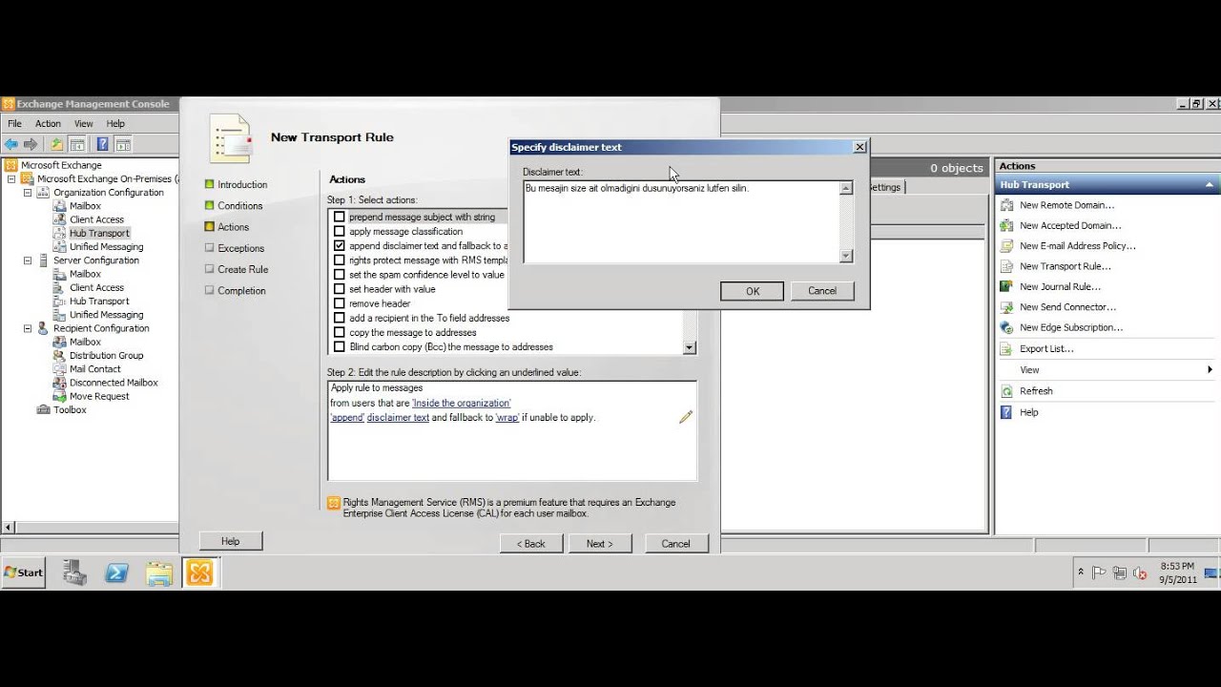This screenshot has width=1221, height=687.
Task: Click the New Accepted Domain action icon
Action: pos(1006,225)
